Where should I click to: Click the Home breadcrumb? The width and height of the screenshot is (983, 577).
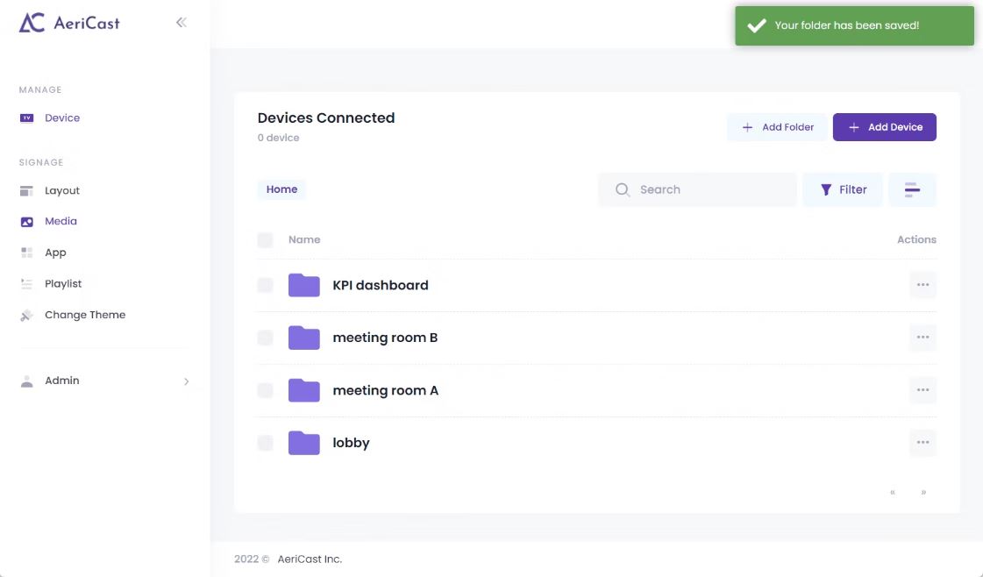click(281, 189)
